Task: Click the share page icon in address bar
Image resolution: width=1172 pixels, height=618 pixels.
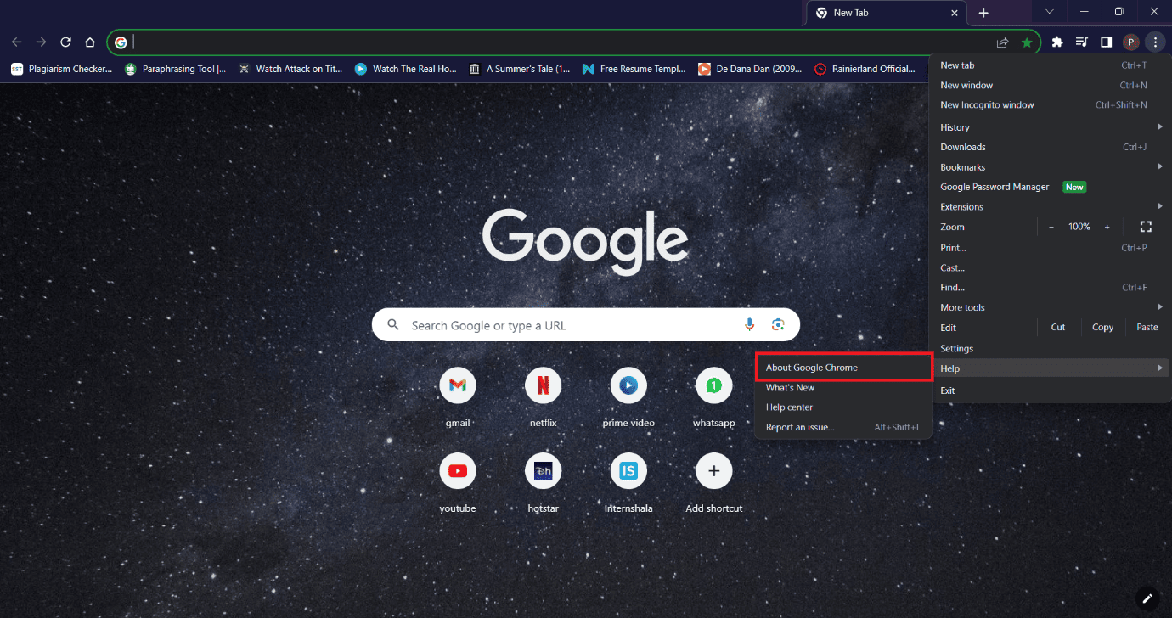Action: [1002, 42]
